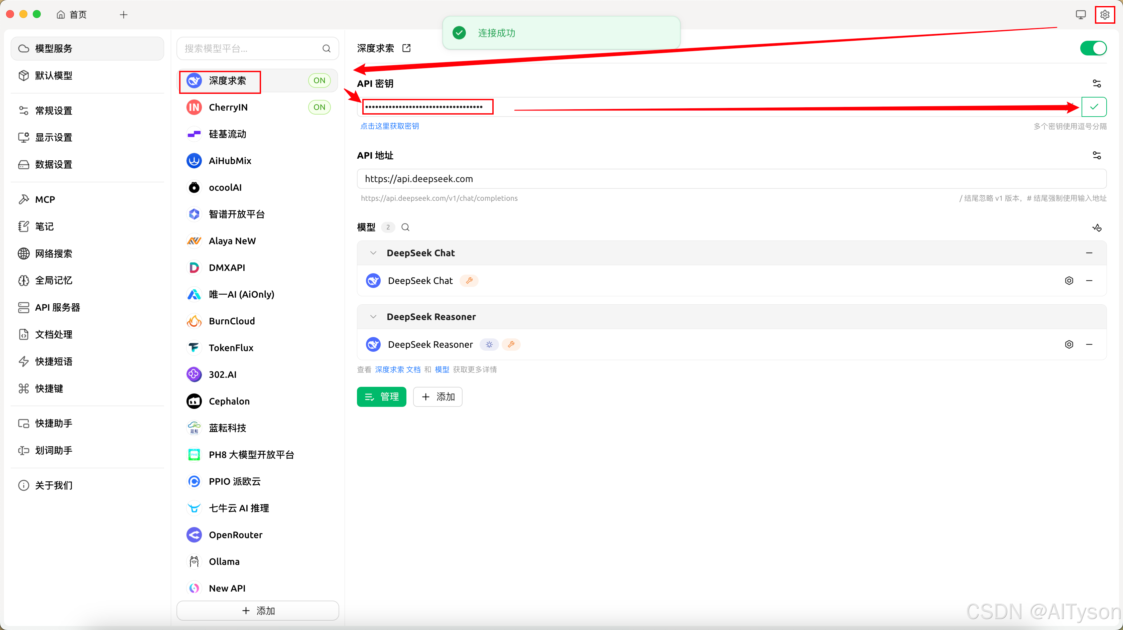Collapse the DeepSeek Reasoner model group

[373, 317]
